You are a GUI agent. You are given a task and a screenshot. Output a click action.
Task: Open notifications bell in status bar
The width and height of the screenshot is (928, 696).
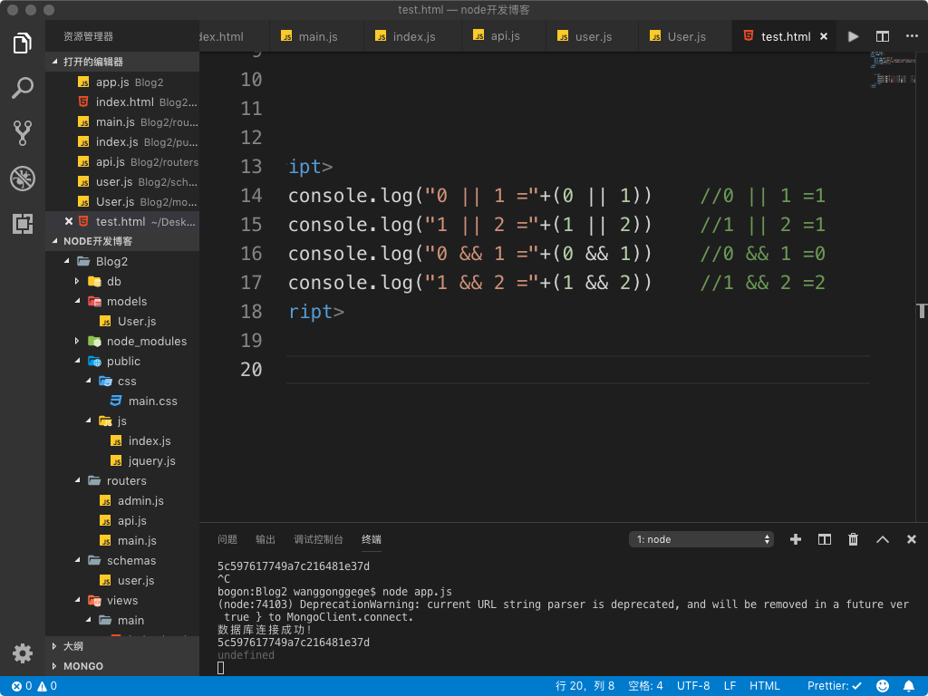pos(908,686)
